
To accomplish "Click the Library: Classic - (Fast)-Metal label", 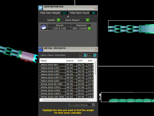I will tap(53, 55).
